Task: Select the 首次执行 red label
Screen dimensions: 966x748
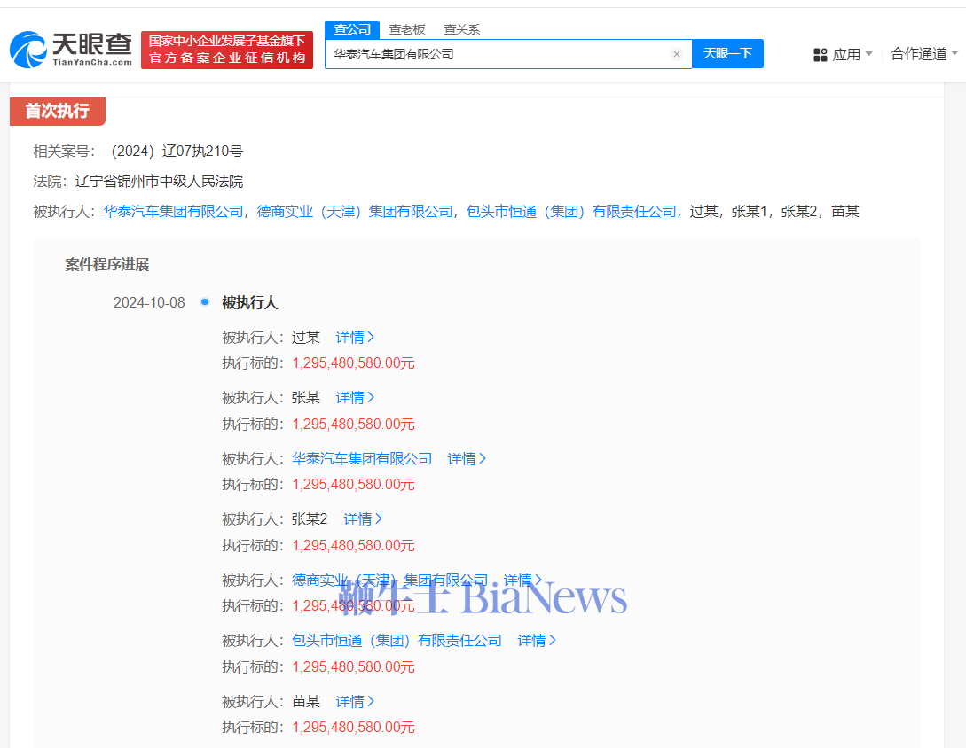Action: click(58, 111)
